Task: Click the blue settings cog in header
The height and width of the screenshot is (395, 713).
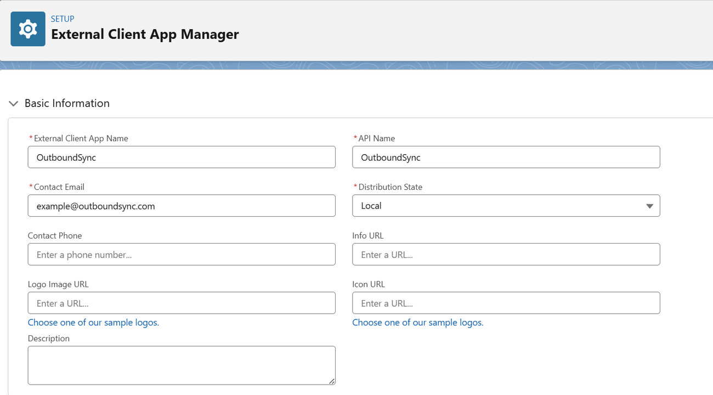Action: (x=27, y=28)
